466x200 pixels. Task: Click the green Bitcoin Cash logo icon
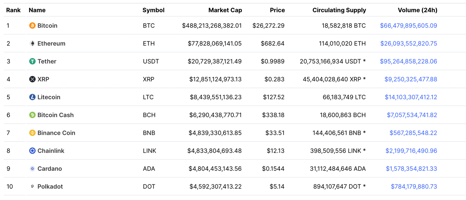click(32, 115)
